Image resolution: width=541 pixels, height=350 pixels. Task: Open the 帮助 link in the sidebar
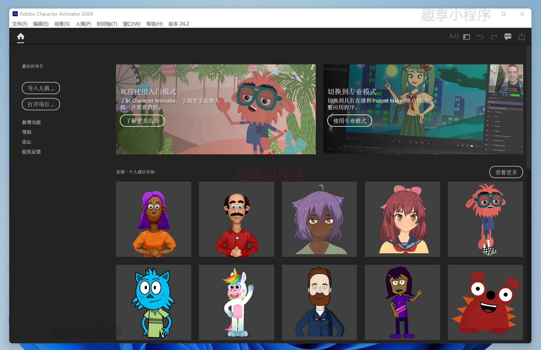point(27,132)
